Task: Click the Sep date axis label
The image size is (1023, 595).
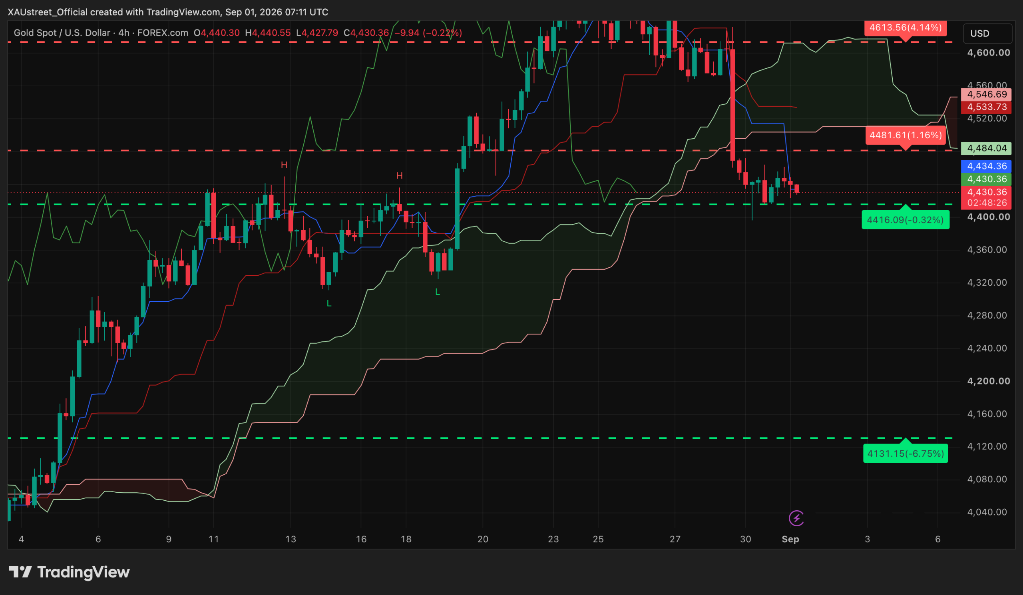Action: (x=790, y=539)
